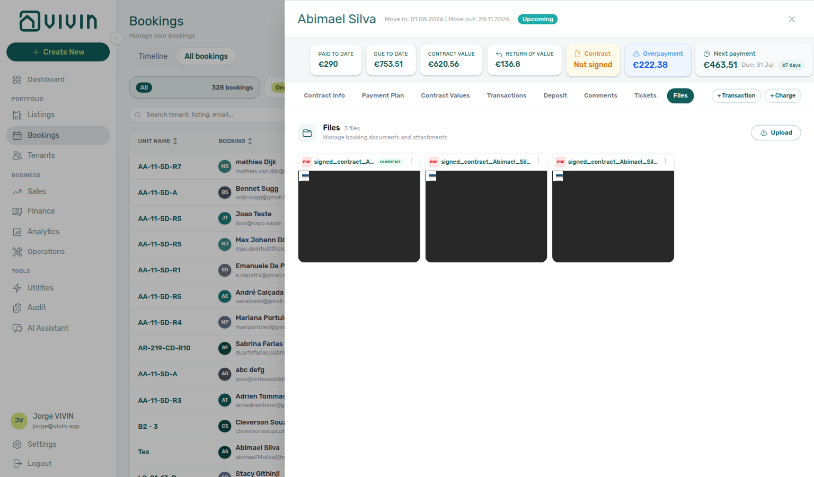The width and height of the screenshot is (814, 477).
Task: Open Comments tab
Action: (x=600, y=96)
